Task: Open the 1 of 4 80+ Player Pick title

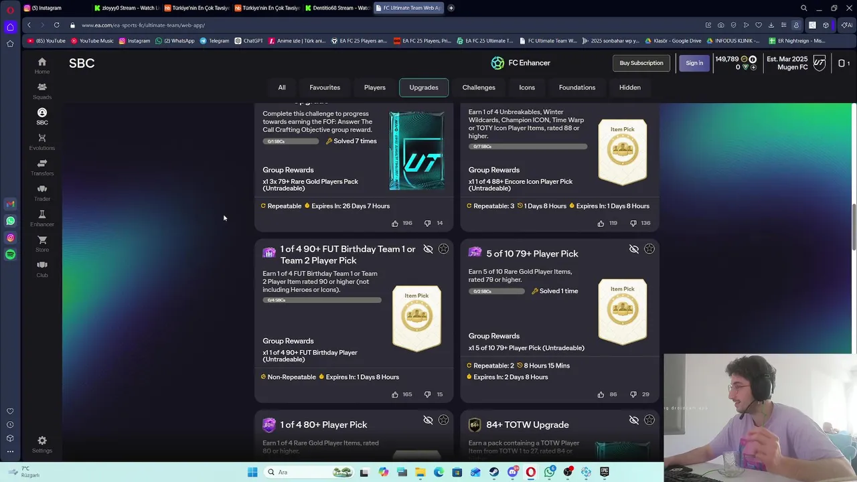Action: 323,424
